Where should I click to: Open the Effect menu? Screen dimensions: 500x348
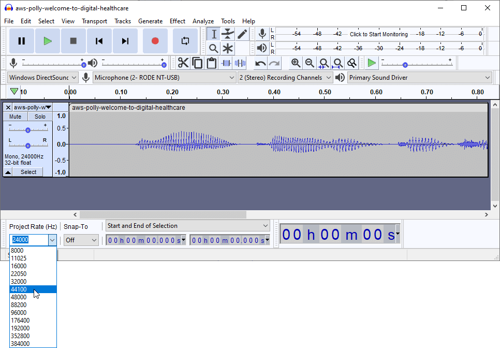click(178, 21)
